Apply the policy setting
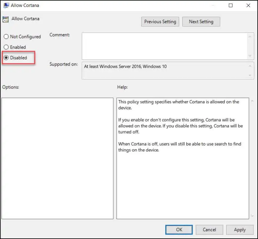 (240, 230)
